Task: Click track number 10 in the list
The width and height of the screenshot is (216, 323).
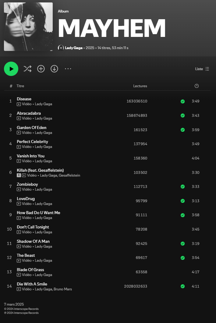Action: click(x=9, y=229)
